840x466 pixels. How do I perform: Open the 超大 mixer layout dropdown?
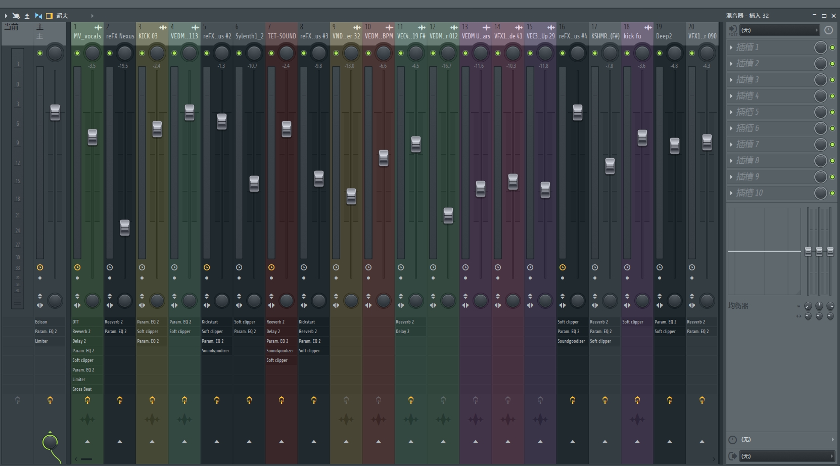74,16
